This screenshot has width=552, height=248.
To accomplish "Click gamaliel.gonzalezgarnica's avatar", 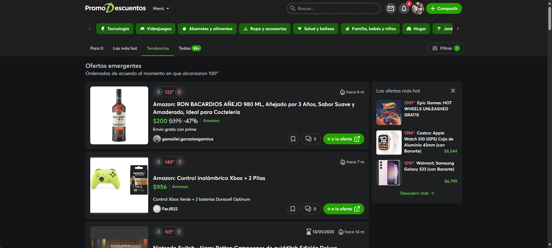I will tap(157, 139).
